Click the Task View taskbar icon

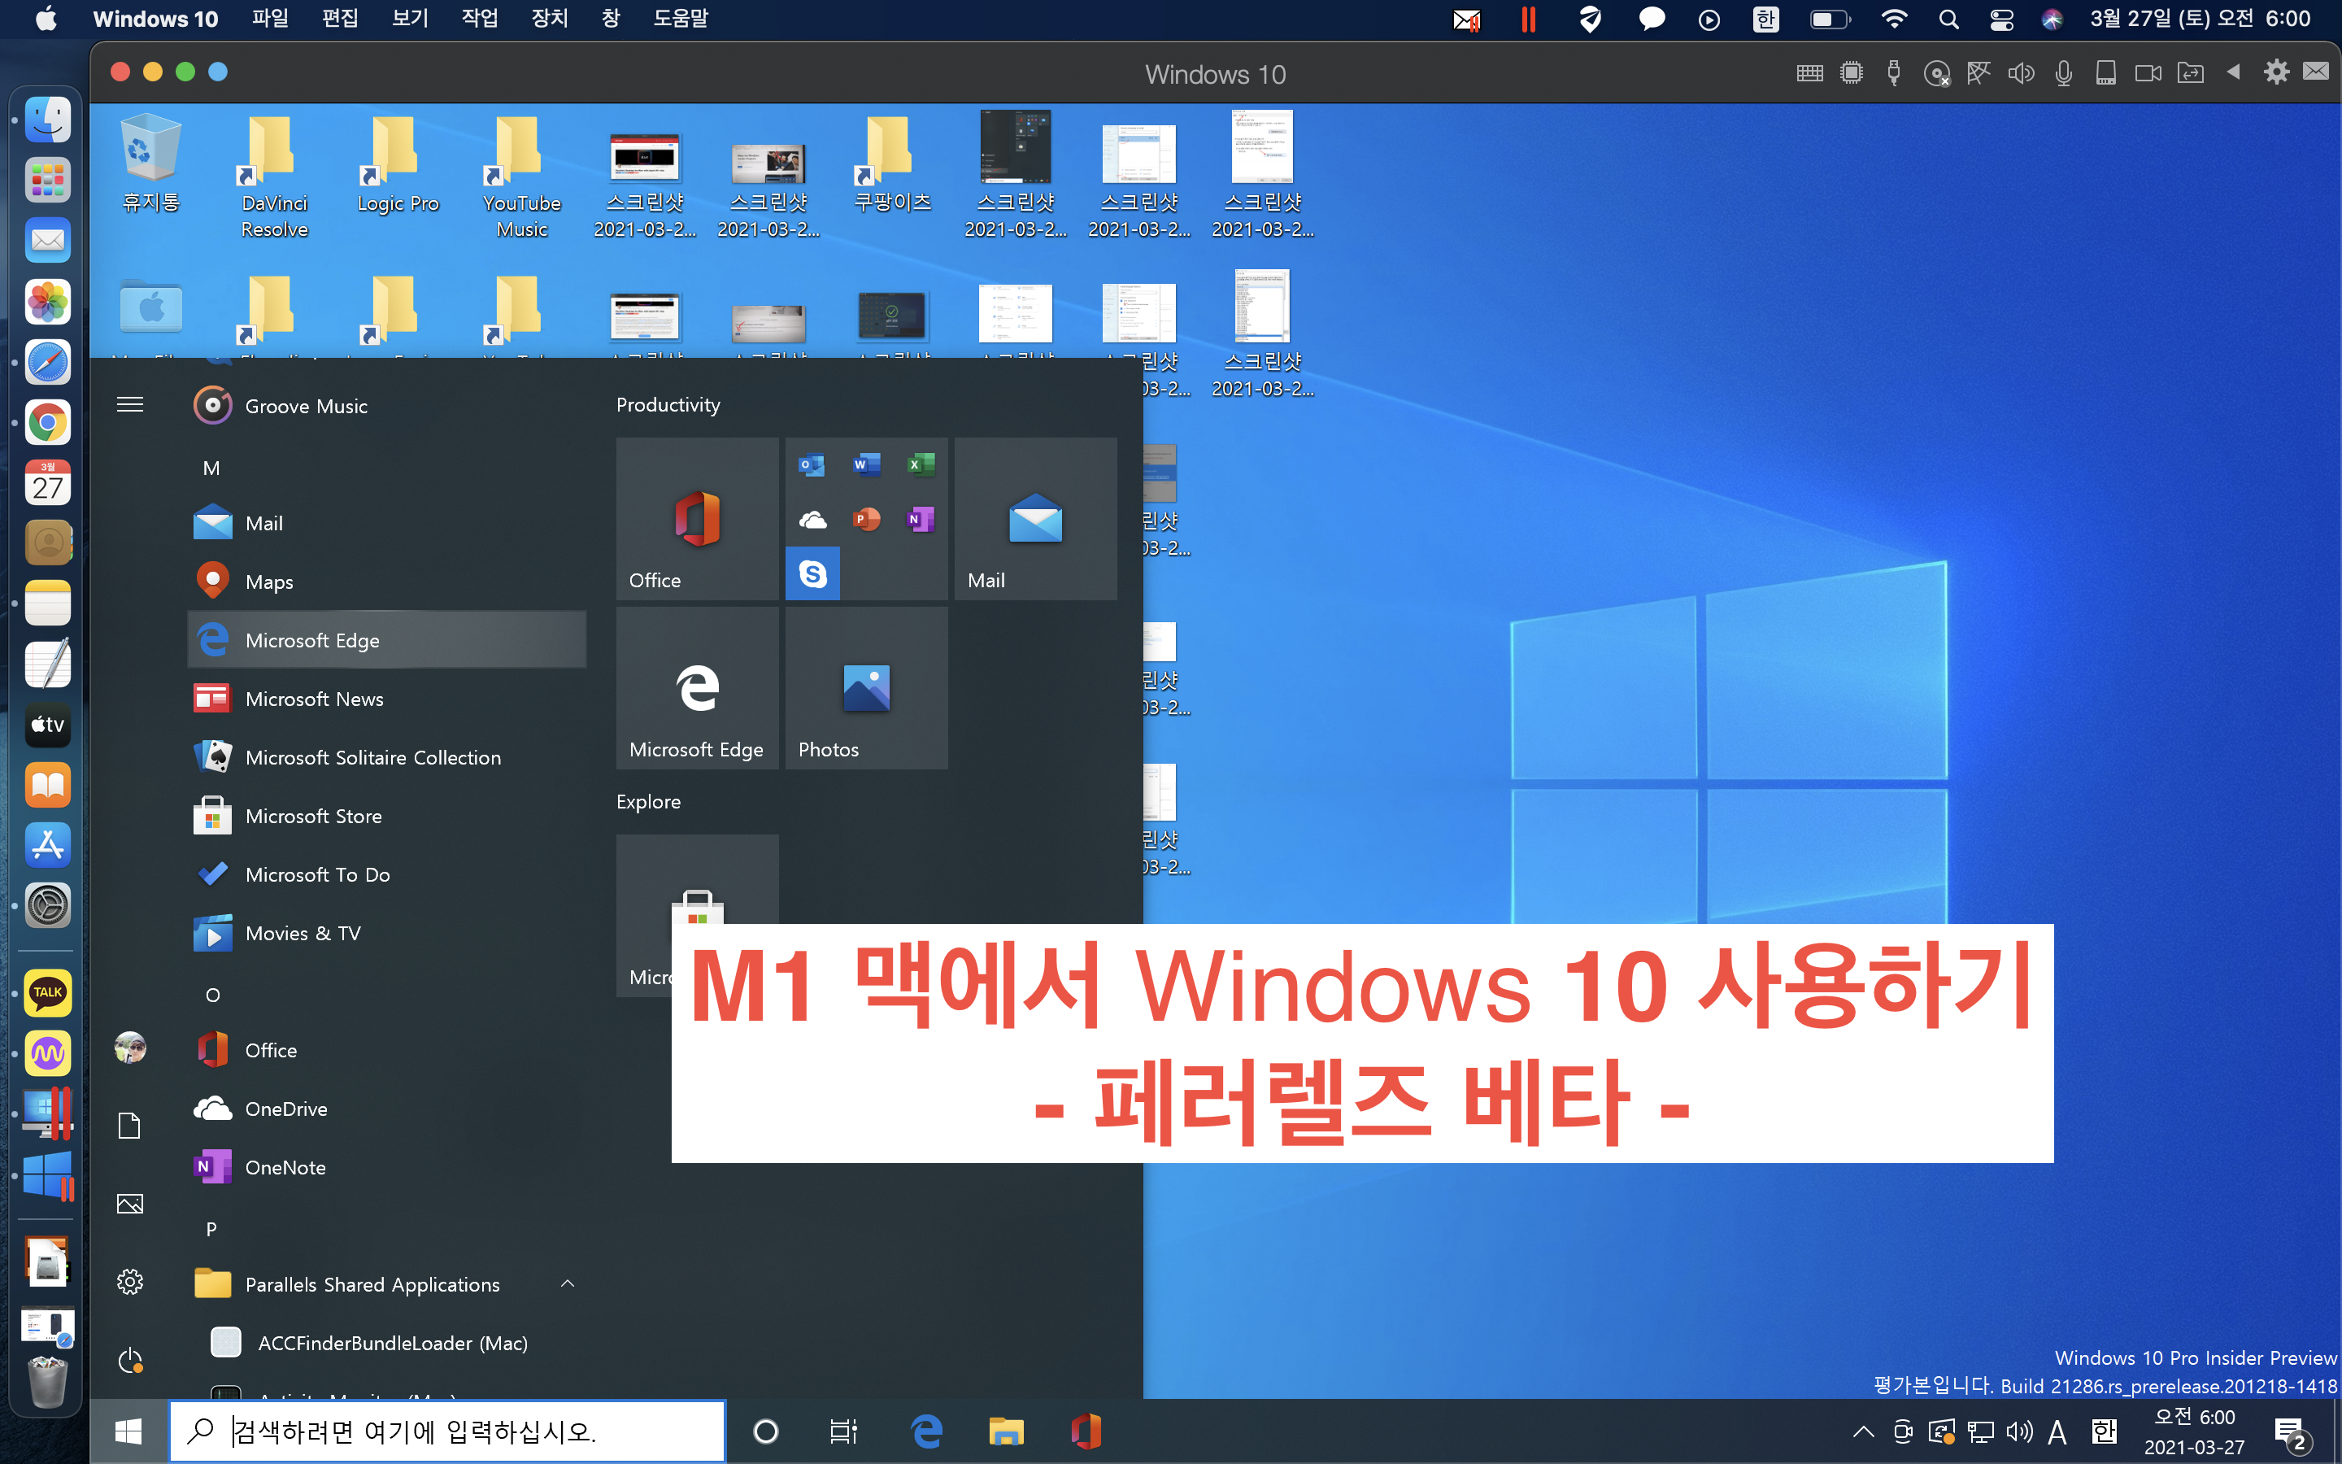[843, 1431]
